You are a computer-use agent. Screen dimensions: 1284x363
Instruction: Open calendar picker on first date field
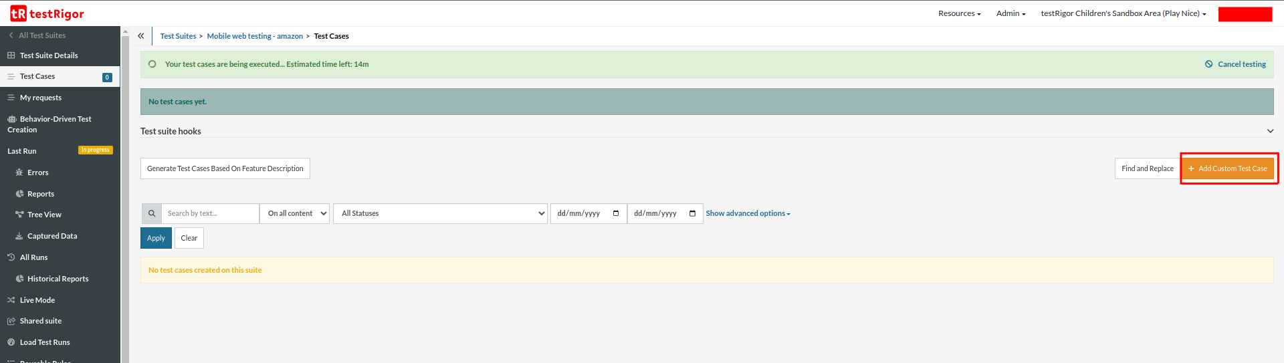click(616, 213)
